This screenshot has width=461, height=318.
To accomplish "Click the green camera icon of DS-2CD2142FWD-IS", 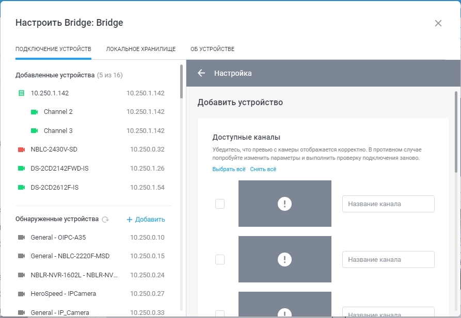I will click(x=22, y=168).
